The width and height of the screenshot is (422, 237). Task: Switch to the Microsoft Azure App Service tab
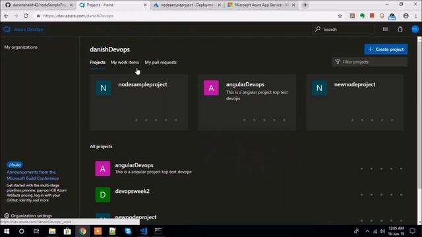coord(261,5)
